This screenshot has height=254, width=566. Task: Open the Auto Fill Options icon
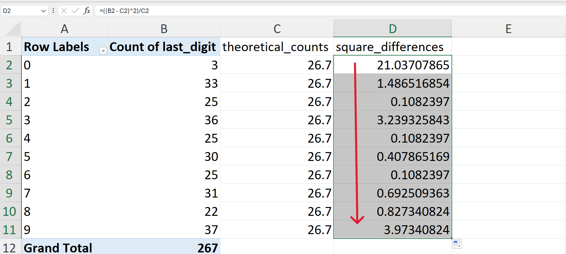pyautogui.click(x=457, y=244)
